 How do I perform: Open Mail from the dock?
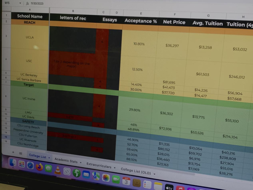coord(86,175)
